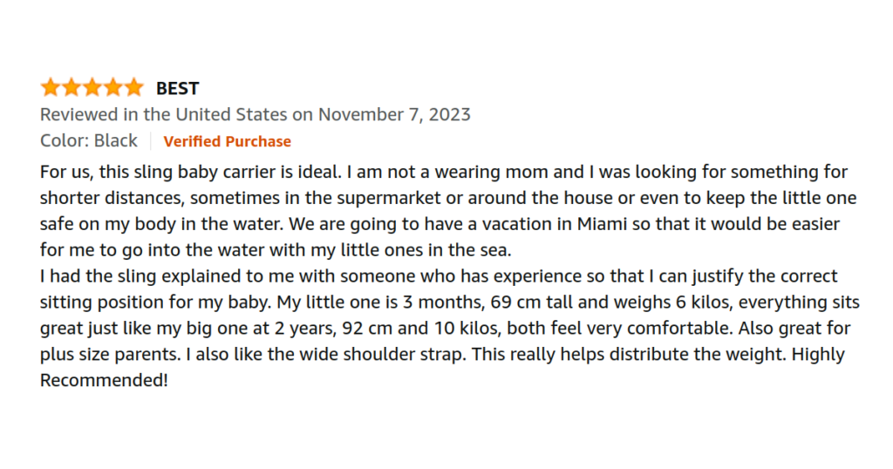Click '69 cm tall' in review body
893x469 pixels.
click(532, 302)
